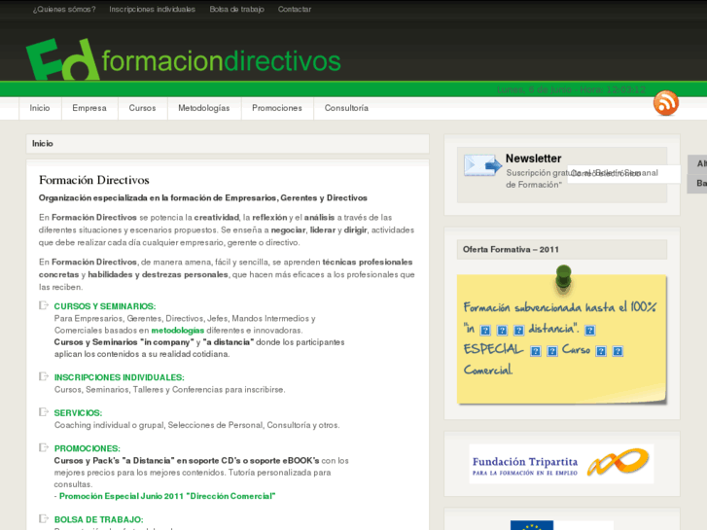Click the bullet icon beside PROMOCIONES

click(44, 448)
